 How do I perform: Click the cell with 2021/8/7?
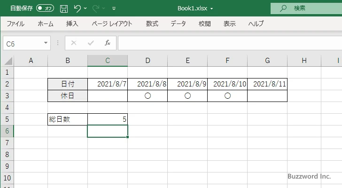(108, 84)
